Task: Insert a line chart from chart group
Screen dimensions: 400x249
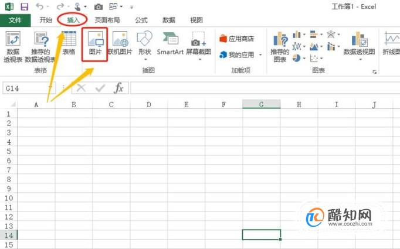Action: [296, 46]
